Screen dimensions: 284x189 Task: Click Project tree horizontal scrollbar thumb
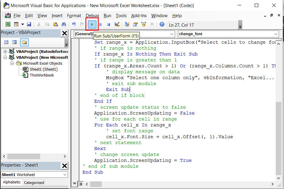24,156
